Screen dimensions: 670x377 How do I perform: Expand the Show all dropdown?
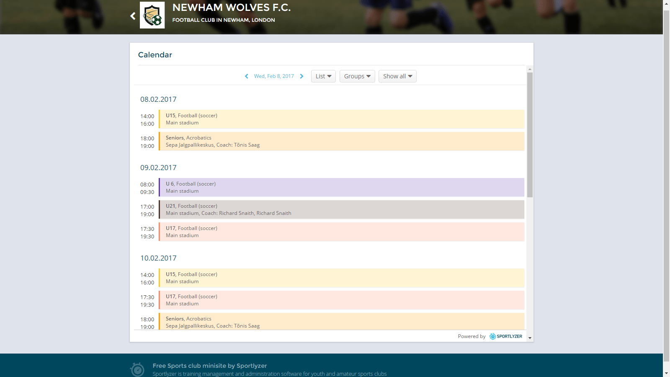click(397, 76)
